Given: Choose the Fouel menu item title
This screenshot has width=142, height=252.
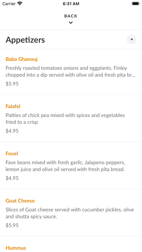Looking at the screenshot, I should [x=12, y=154].
